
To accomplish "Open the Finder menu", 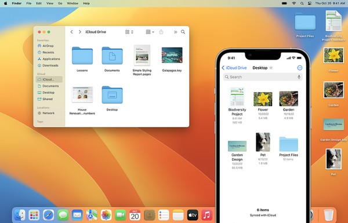I will coord(17,3).
